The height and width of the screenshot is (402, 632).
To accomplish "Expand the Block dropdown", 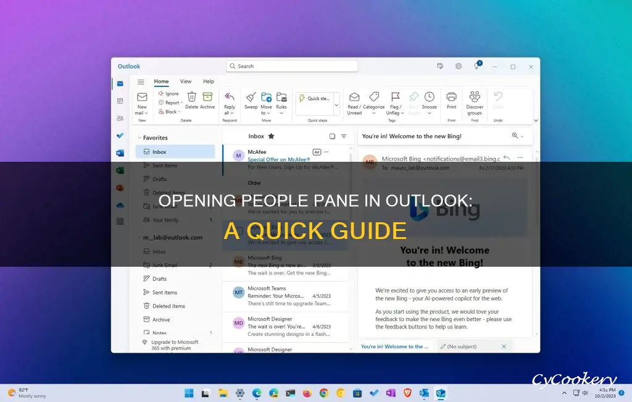I will 179,112.
